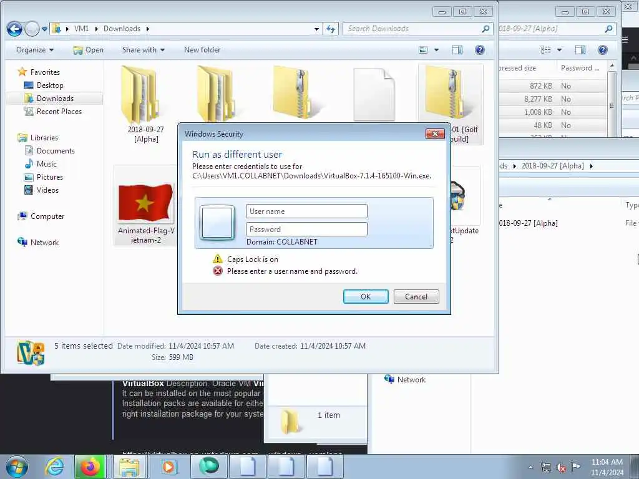Screen dimensions: 639x479
Task: Open the Organize menu
Action: click(35, 50)
